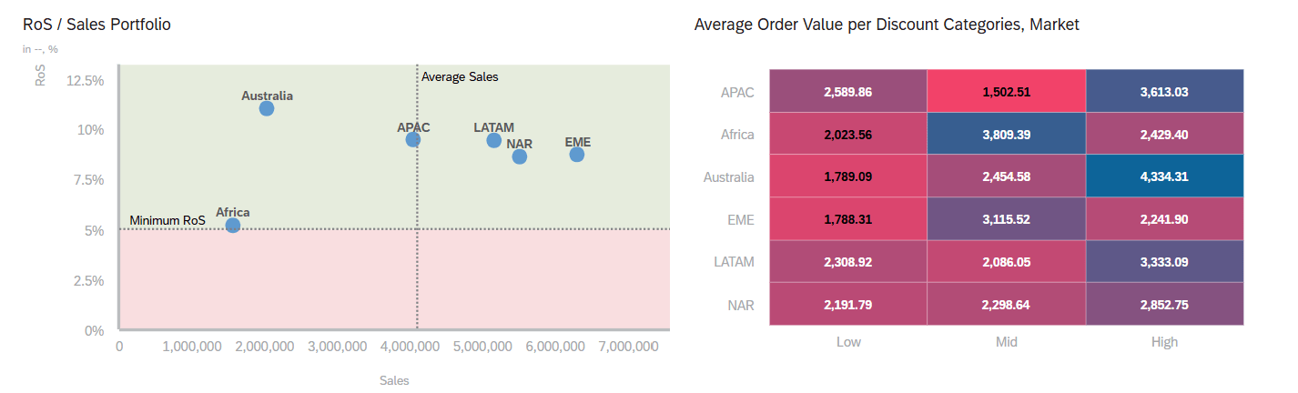Click the Average Order Value heatmap title

pos(886,25)
